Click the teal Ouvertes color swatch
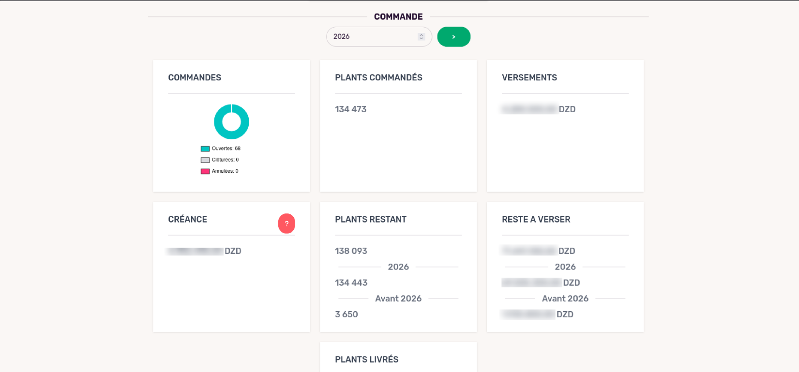 (204, 148)
